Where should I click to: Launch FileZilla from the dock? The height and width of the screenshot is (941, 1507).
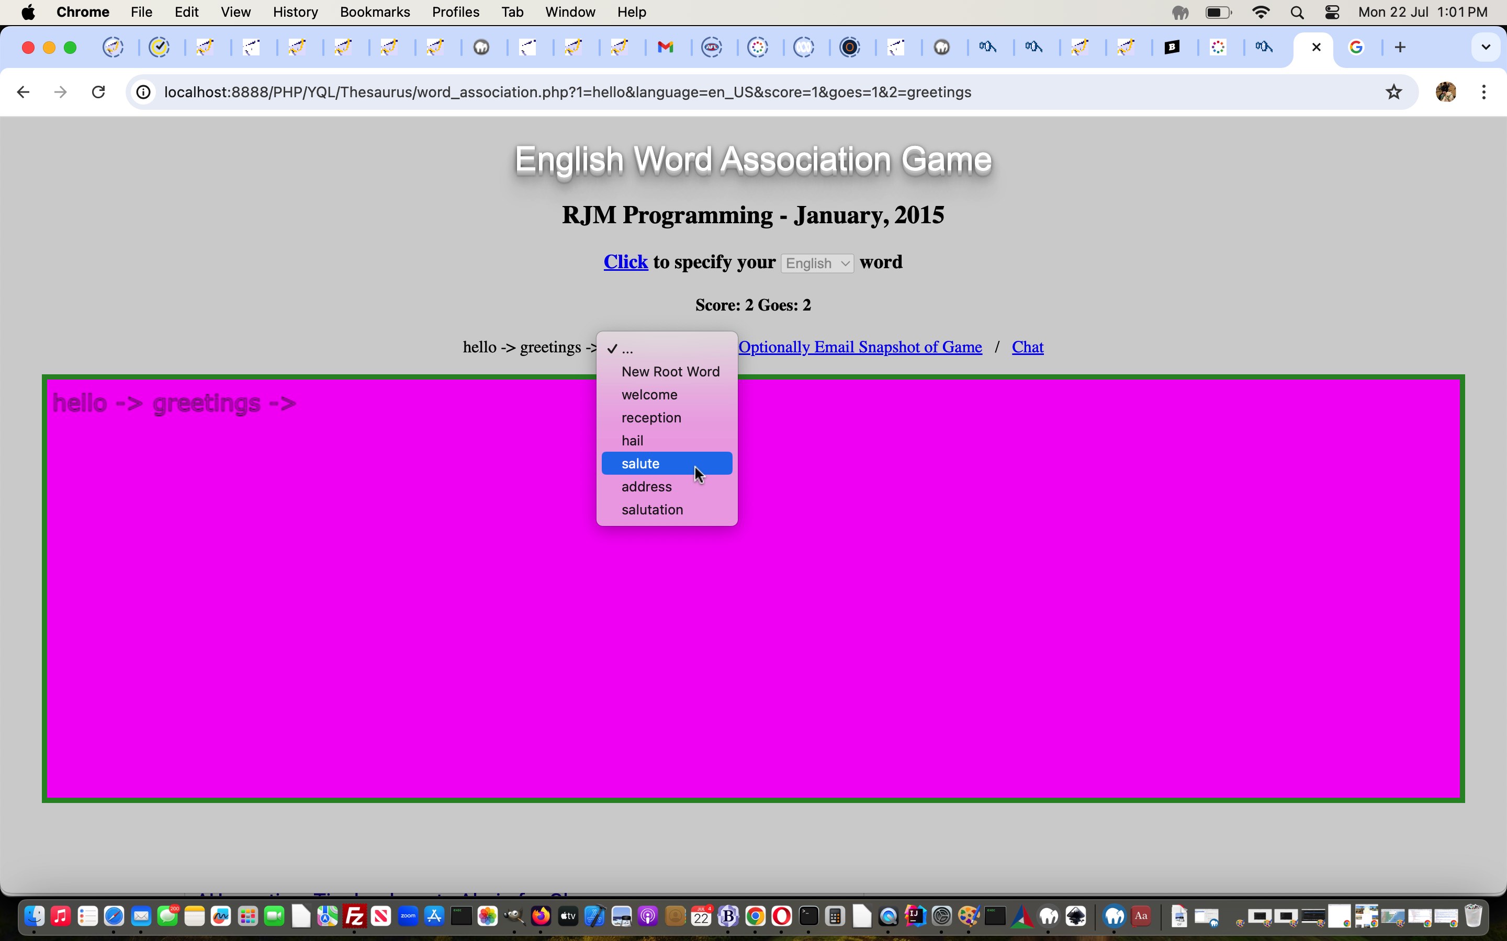(x=354, y=916)
